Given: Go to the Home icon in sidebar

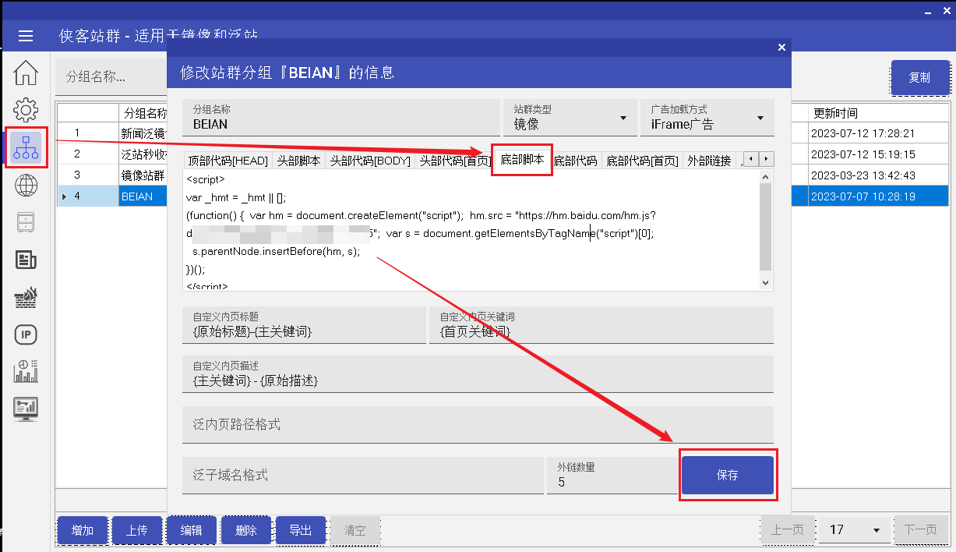Looking at the screenshot, I should (x=26, y=73).
